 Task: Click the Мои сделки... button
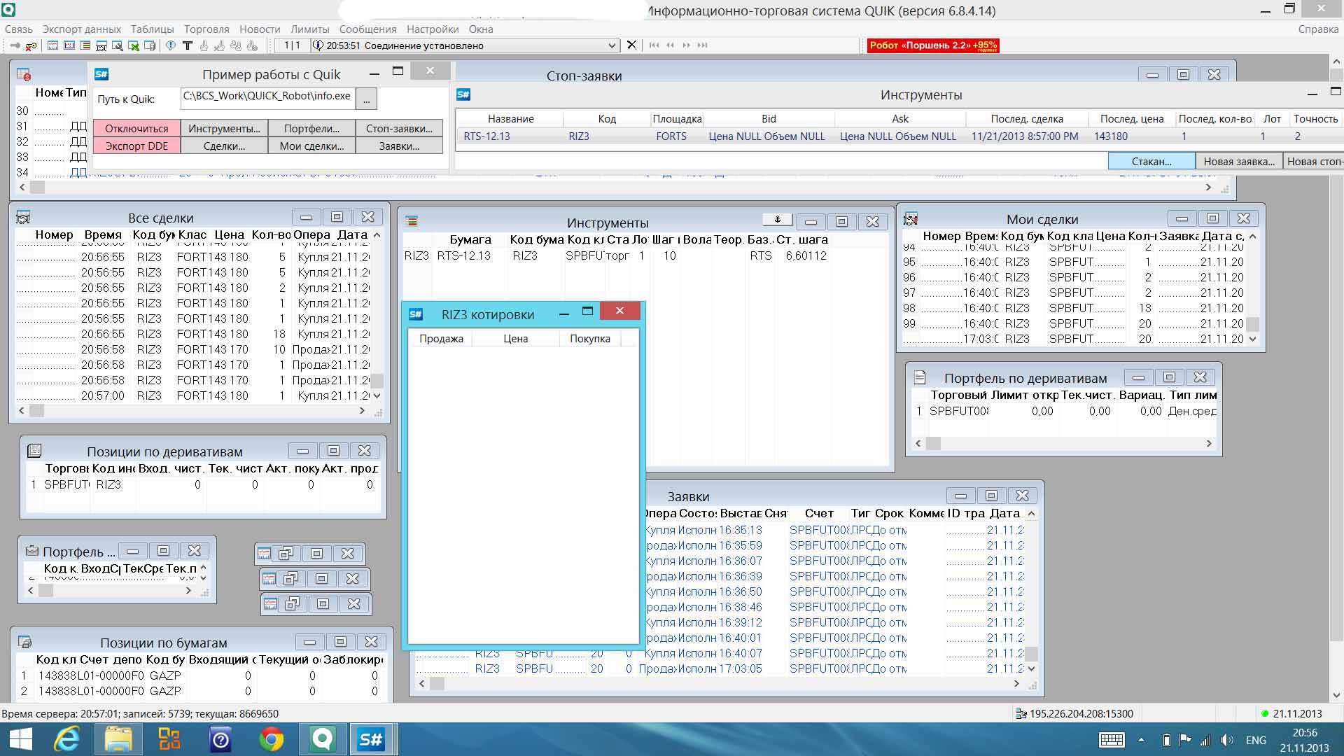click(x=311, y=146)
